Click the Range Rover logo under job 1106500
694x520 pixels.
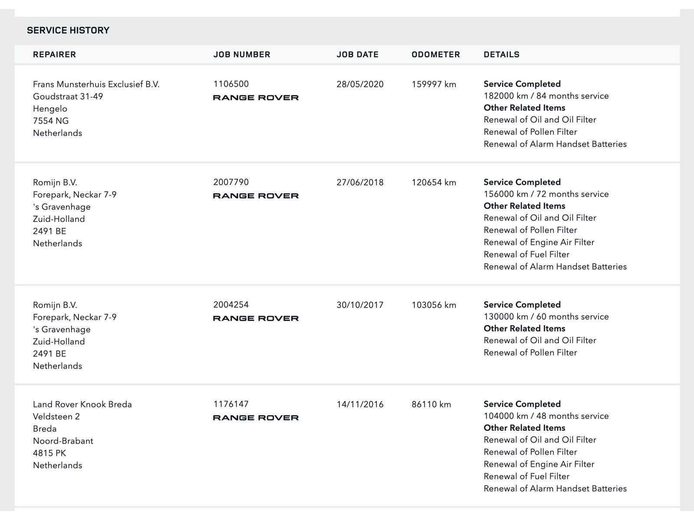(x=255, y=98)
